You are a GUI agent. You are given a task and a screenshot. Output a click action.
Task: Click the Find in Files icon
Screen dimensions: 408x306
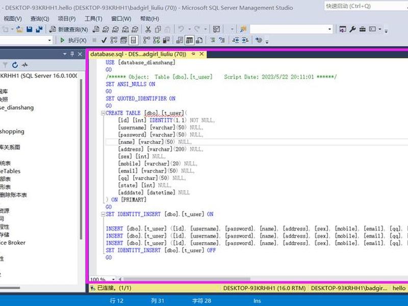243,29
